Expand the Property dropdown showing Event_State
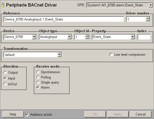The width and height of the screenshot is (154, 119). pos(133,37)
